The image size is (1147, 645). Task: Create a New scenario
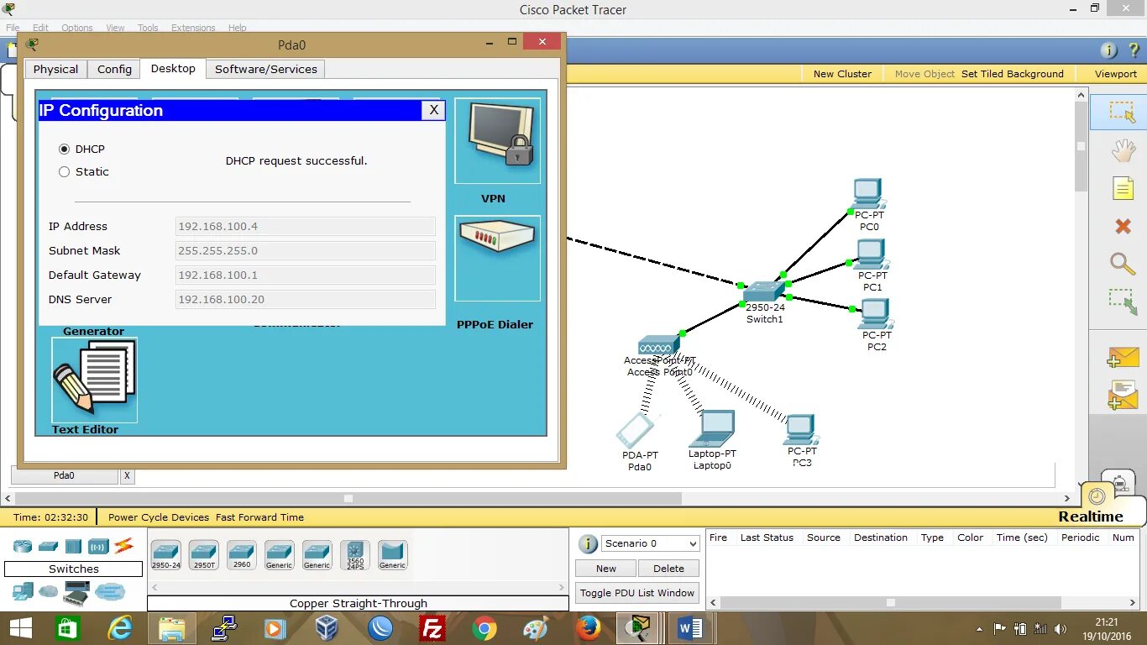pos(606,569)
